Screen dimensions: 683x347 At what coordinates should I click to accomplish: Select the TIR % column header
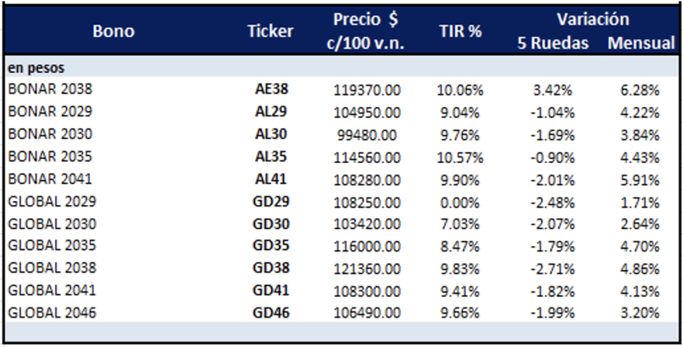(x=461, y=31)
